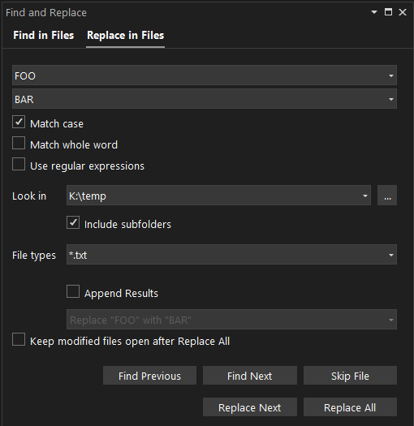Screen dimensions: 414x426
Task: Click Skip File button
Action: tap(350, 376)
